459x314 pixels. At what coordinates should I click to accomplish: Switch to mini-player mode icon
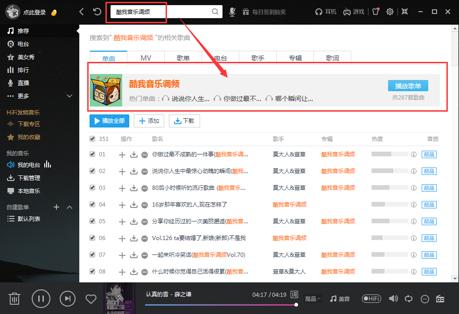pos(404,12)
